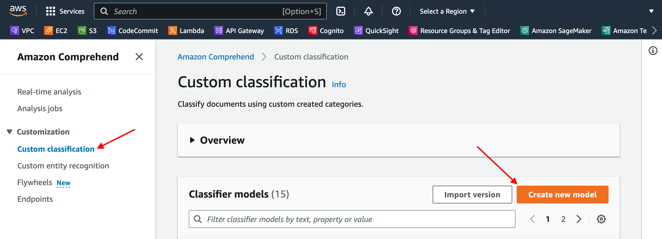Open Custom entity recognition in sidebar
Viewport: 662px width, 239px height.
[x=63, y=166]
